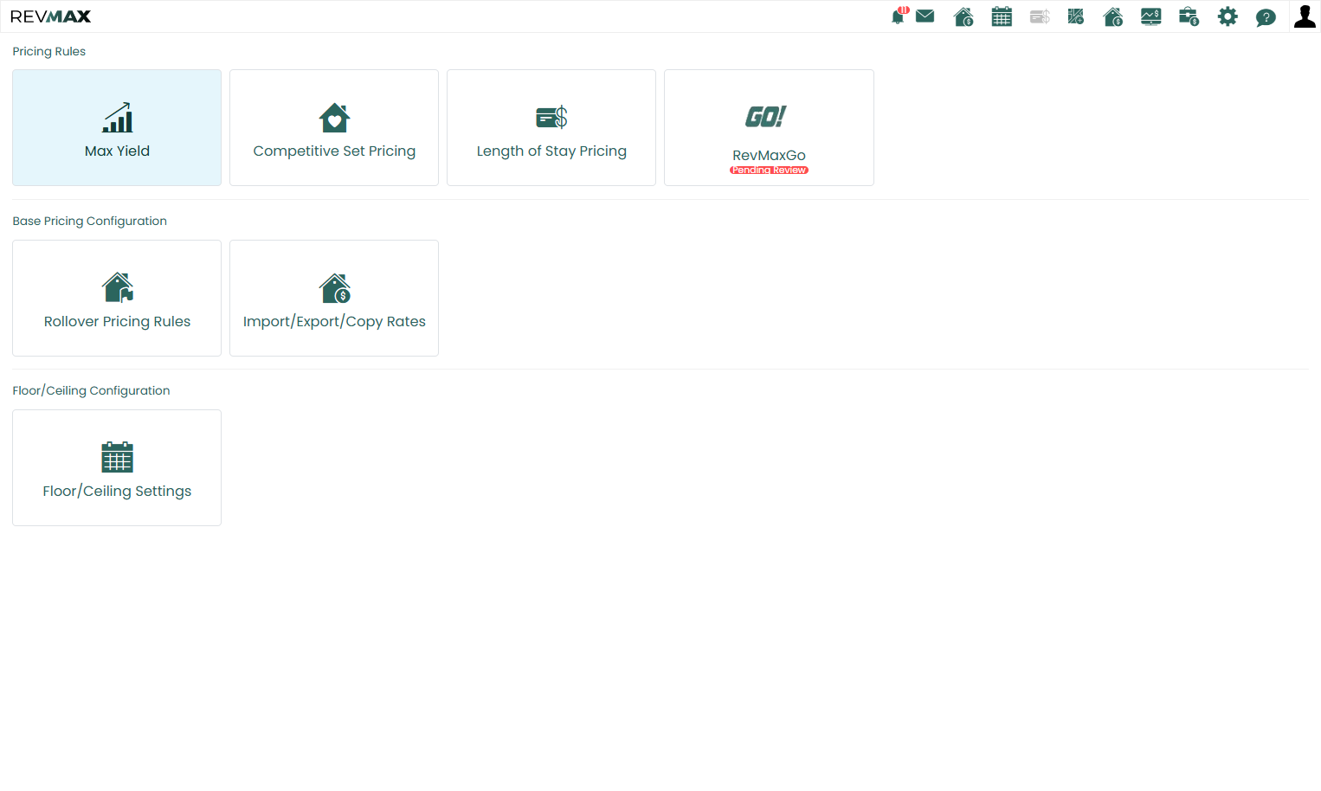Screen dimensions: 1321x791
Task: Open the user profile silhouette icon
Action: coord(1305,16)
